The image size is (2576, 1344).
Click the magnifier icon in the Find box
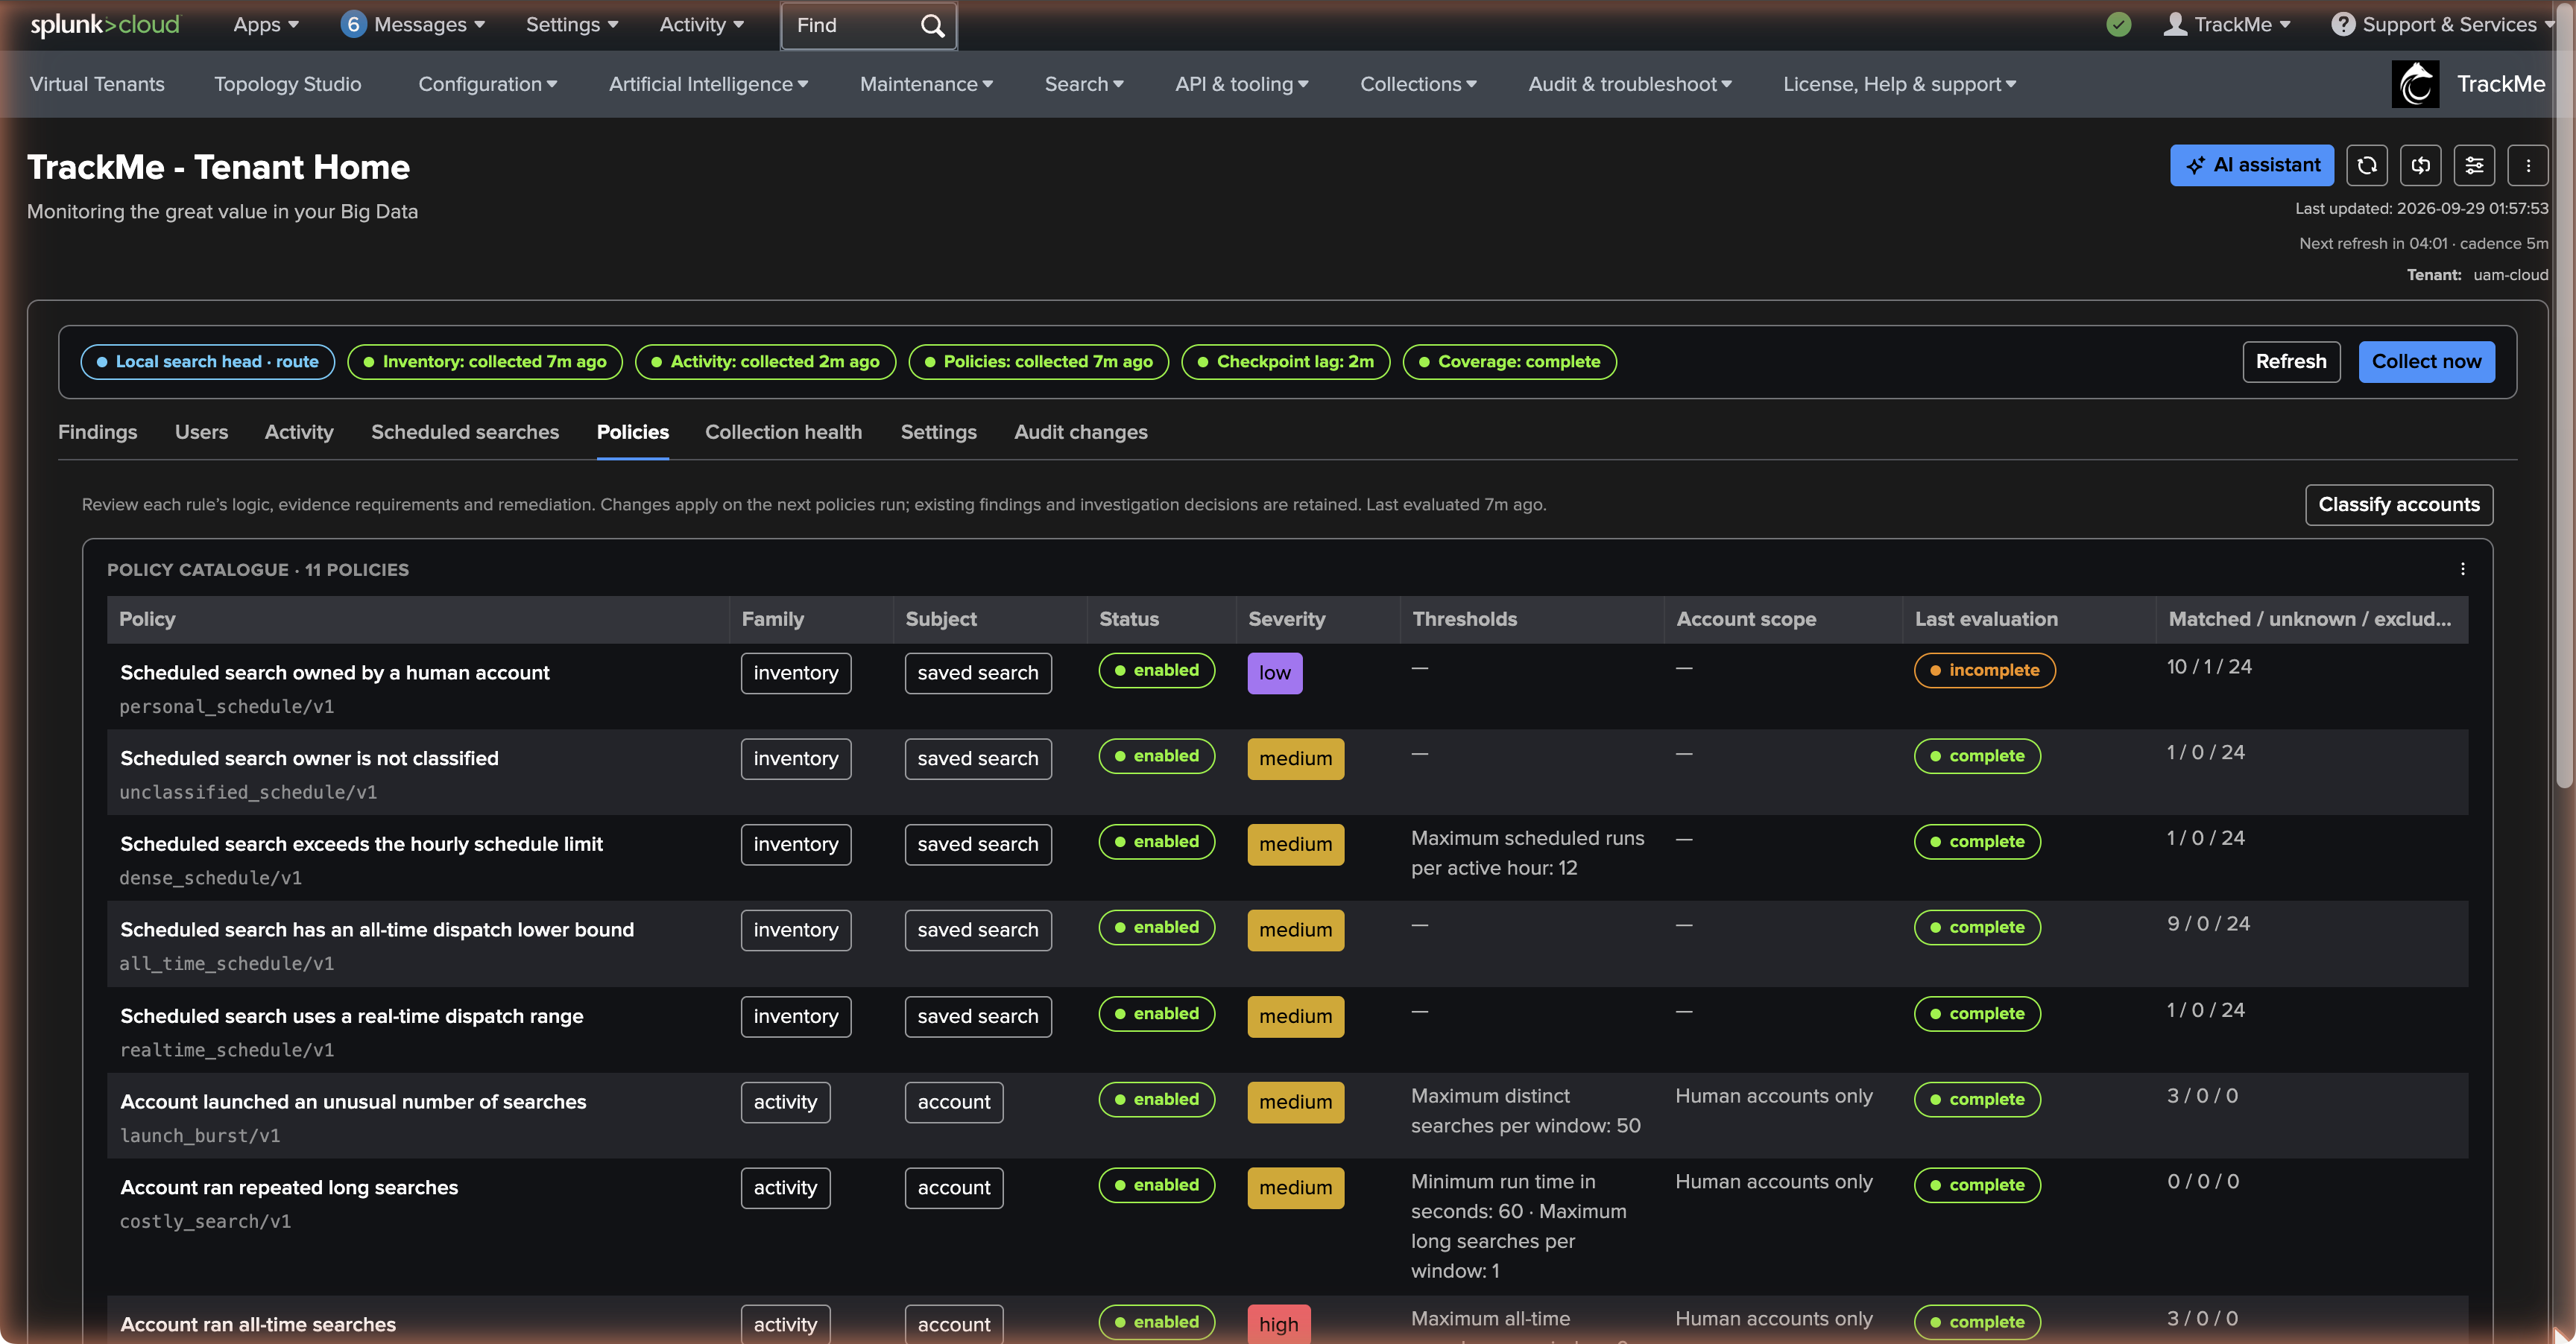[x=932, y=26]
